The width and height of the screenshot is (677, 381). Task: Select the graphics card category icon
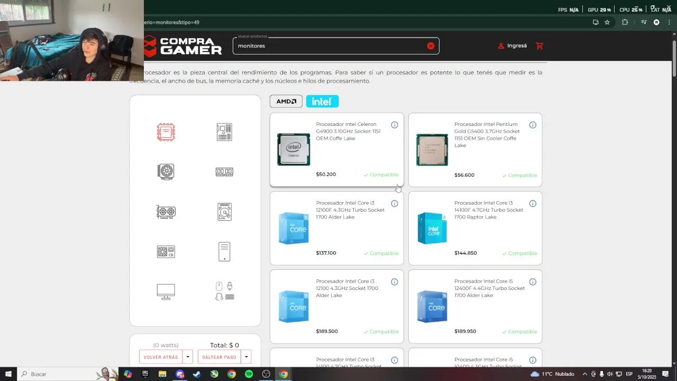166,212
